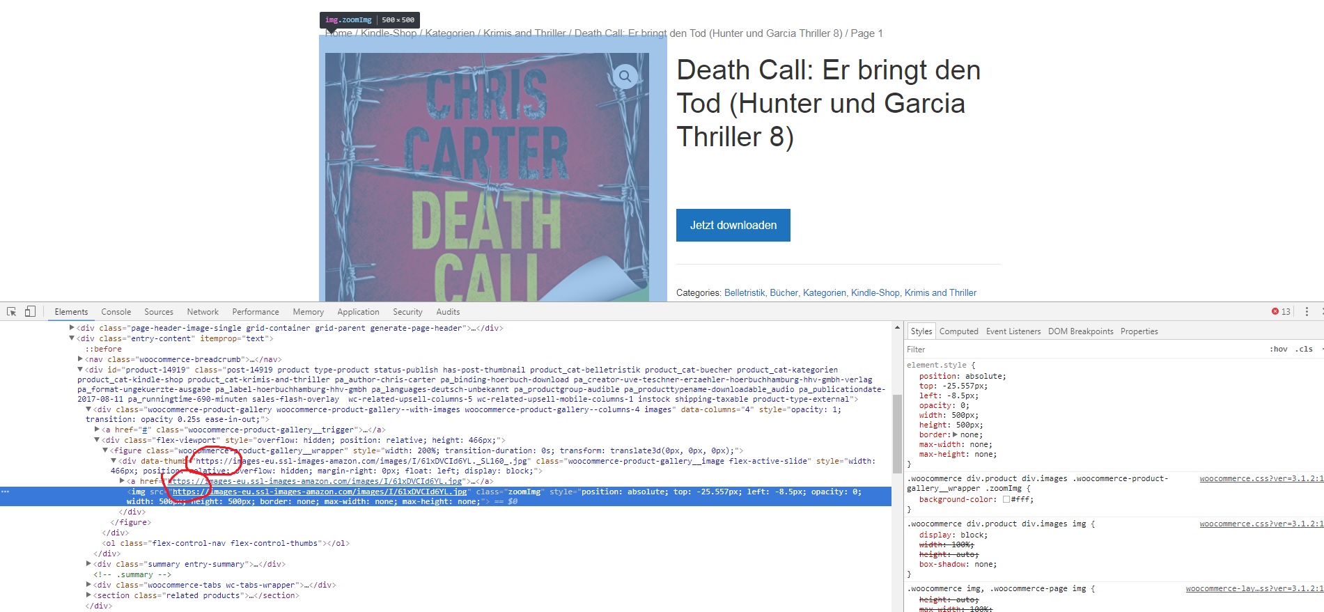This screenshot has width=1324, height=612.
Task: Collapse the product-14919 div node
Action: (x=80, y=370)
